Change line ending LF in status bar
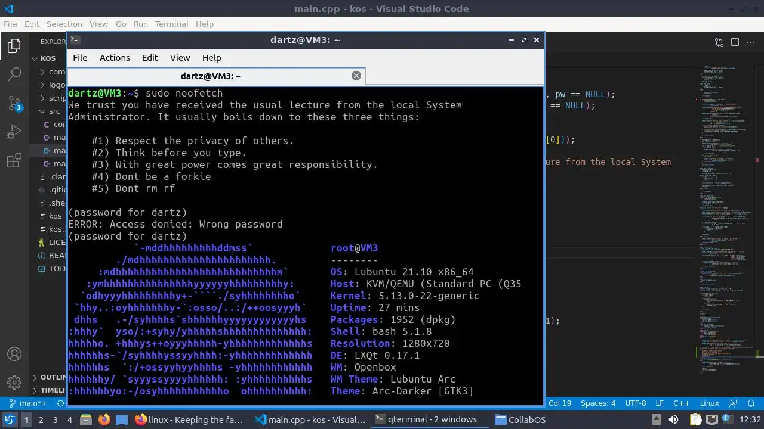The height and width of the screenshot is (429, 764). [660, 403]
